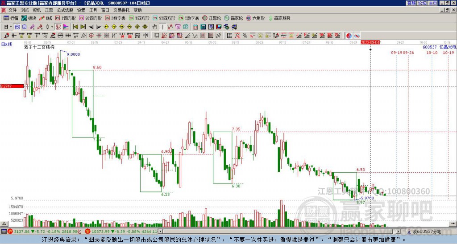Jump to first bar with skip-start icon
The image size is (457, 244).
point(75,27)
